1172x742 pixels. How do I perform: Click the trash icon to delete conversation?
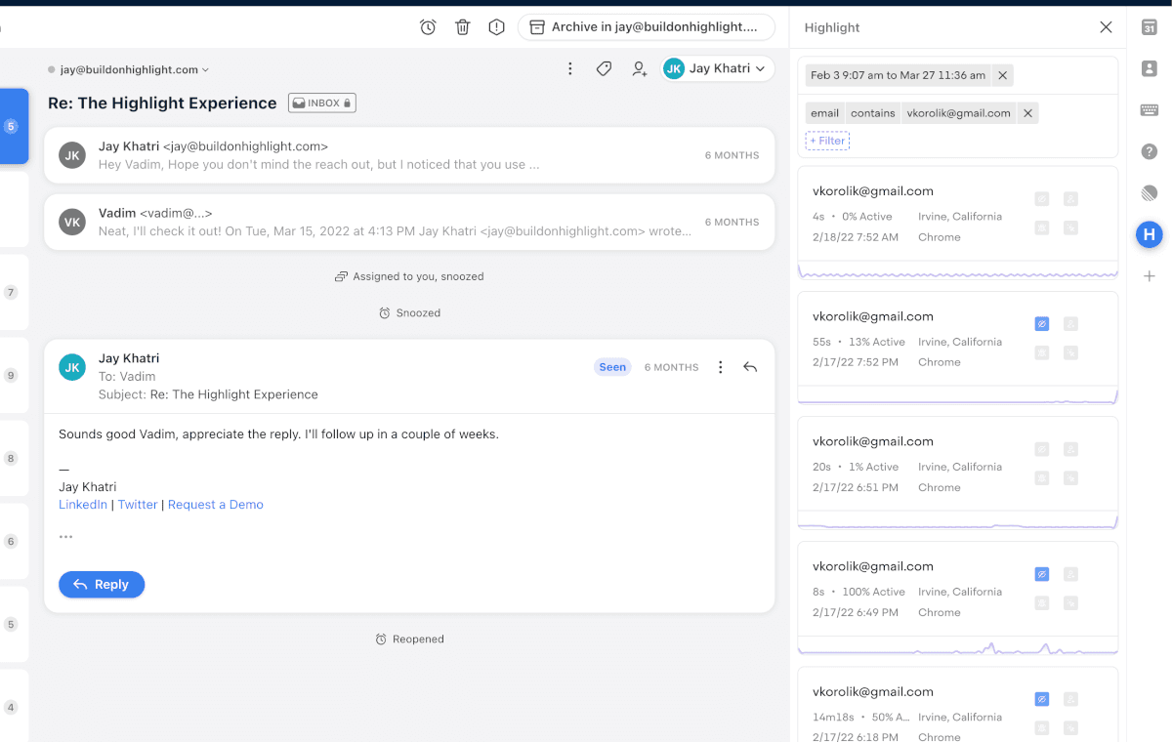pyautogui.click(x=463, y=27)
